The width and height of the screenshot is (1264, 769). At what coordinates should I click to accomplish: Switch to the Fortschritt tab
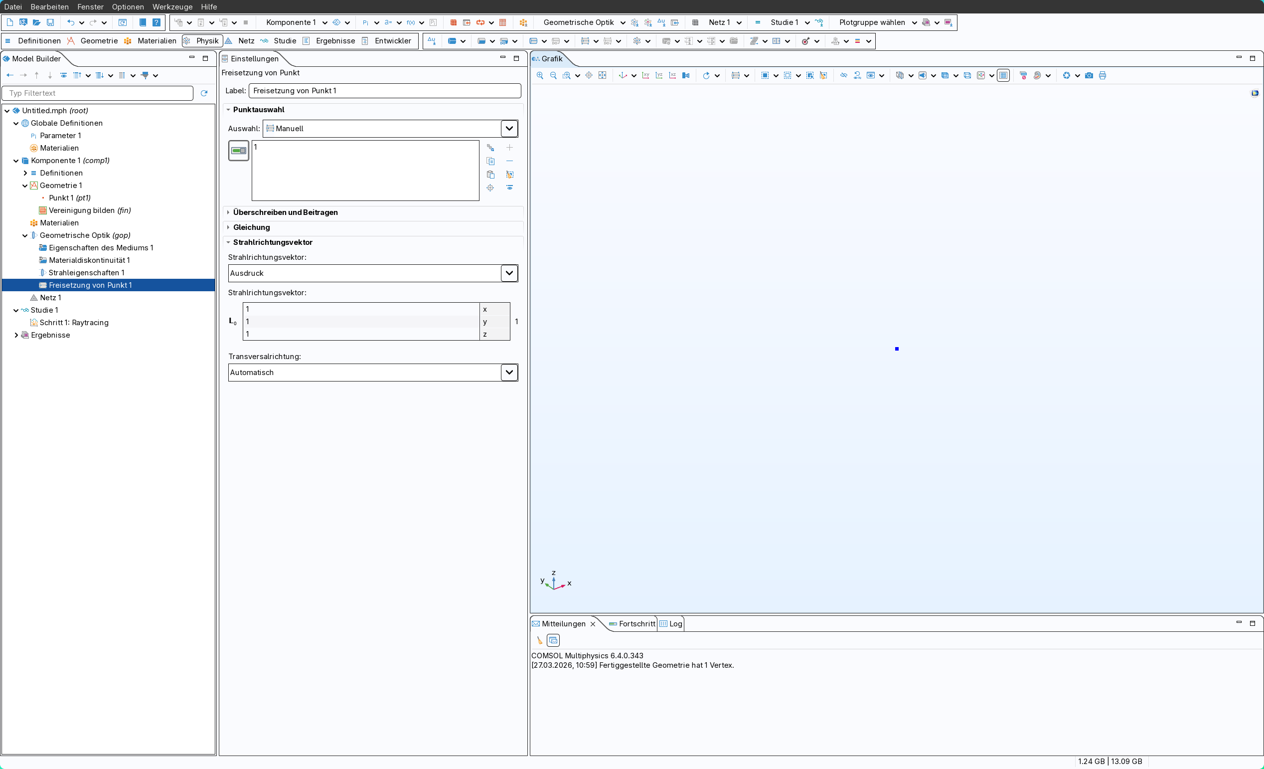tap(636, 624)
